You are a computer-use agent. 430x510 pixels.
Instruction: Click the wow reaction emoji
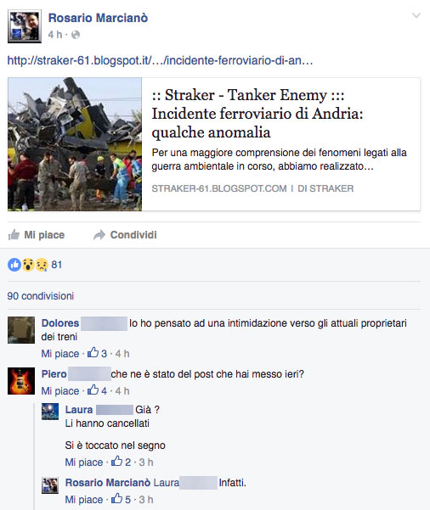(28, 265)
